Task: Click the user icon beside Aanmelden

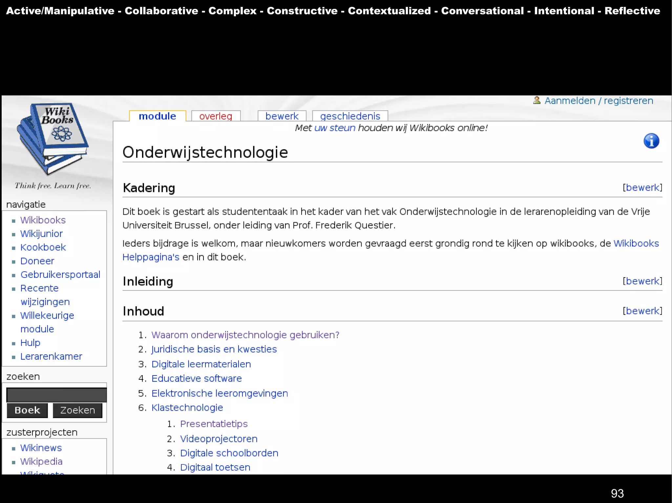Action: (x=537, y=100)
